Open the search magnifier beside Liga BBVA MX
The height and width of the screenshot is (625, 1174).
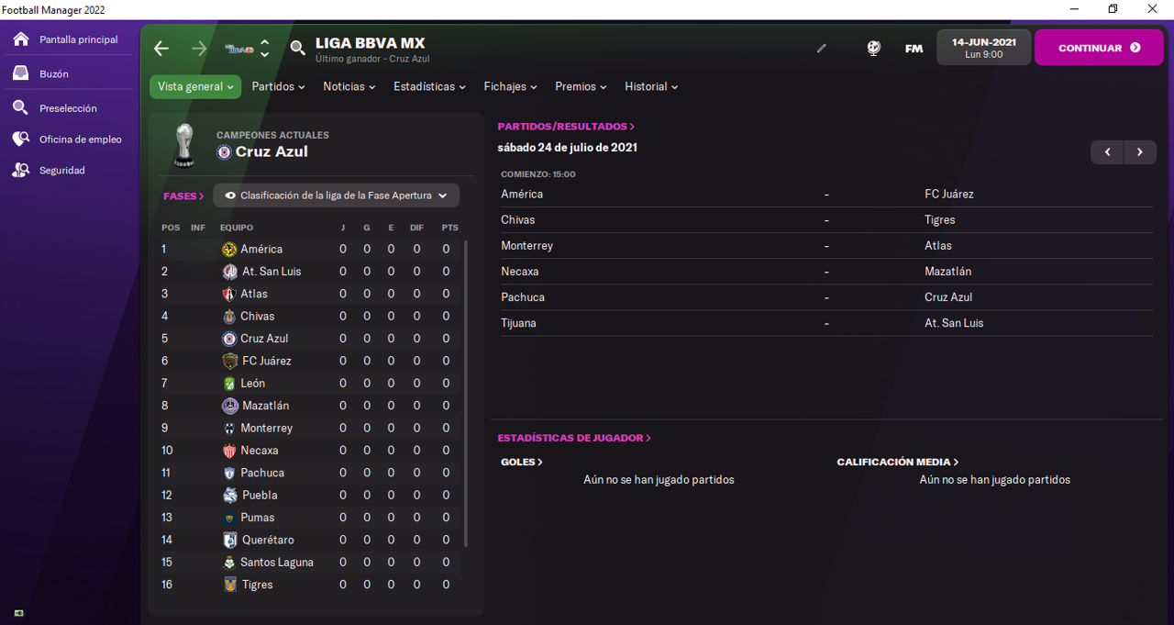(297, 48)
